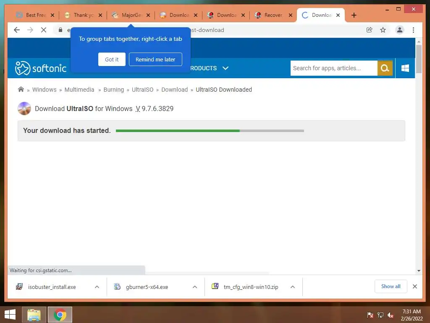Open the Chrome three-dot menu
Viewport: 430px width, 323px height.
tap(413, 30)
